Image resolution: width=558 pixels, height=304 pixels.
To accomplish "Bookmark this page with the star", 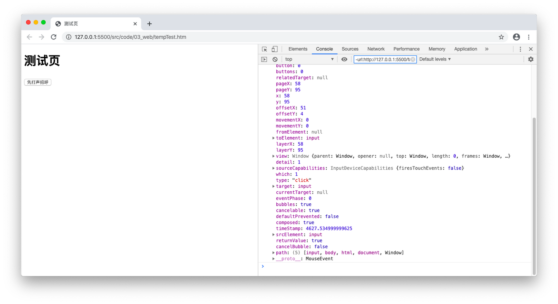I will [501, 37].
